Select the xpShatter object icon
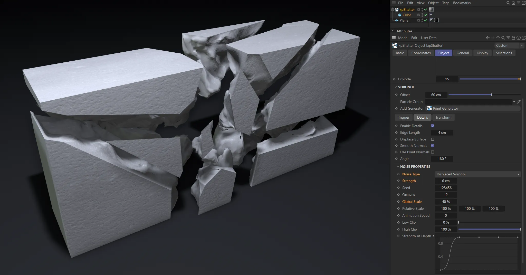 (396, 9)
